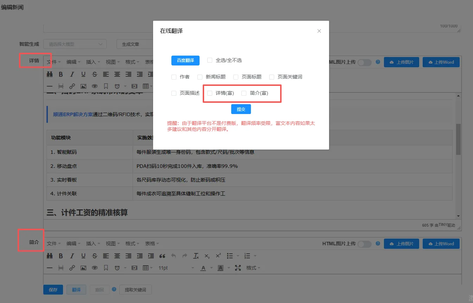Click preview eye icon in 详情 editor
This screenshot has height=303, width=473.
(x=95, y=86)
